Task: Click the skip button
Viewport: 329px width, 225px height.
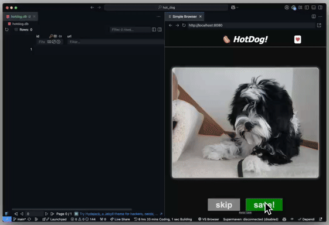Action: point(224,204)
